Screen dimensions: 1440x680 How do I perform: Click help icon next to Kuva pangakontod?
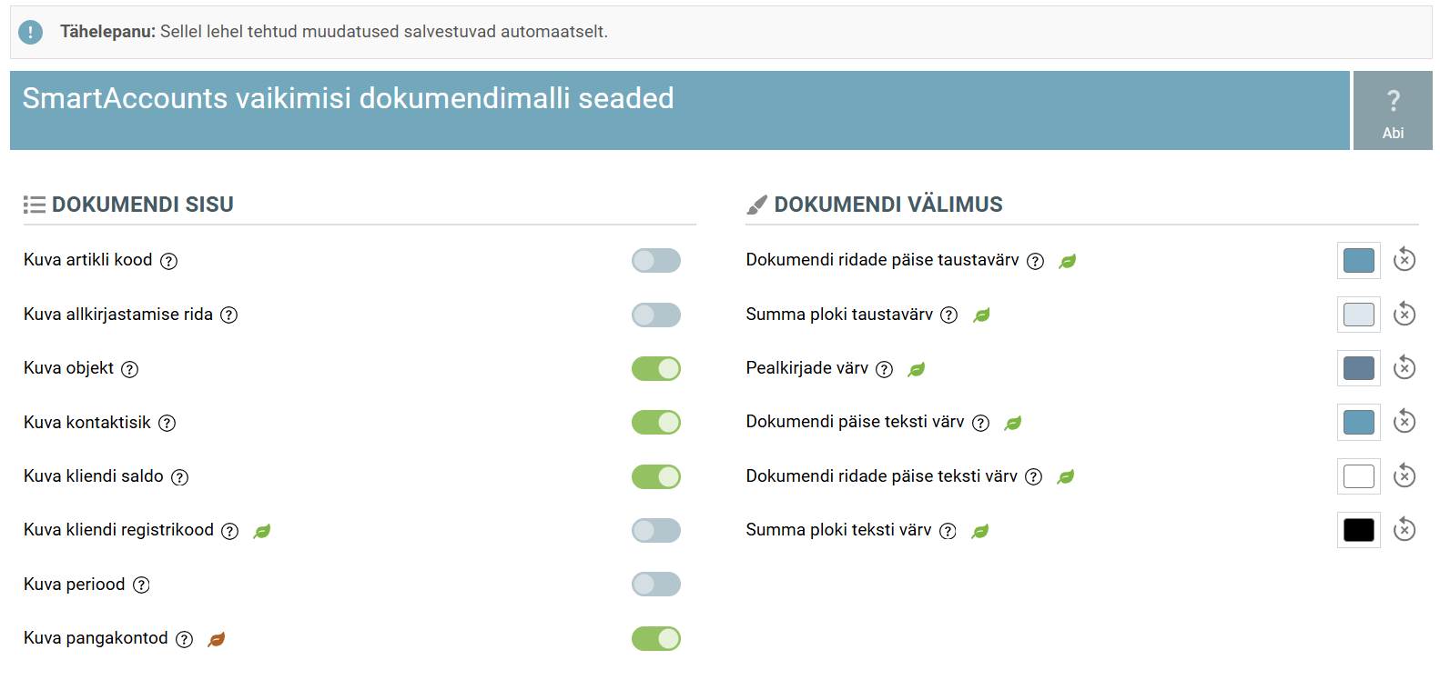click(185, 639)
